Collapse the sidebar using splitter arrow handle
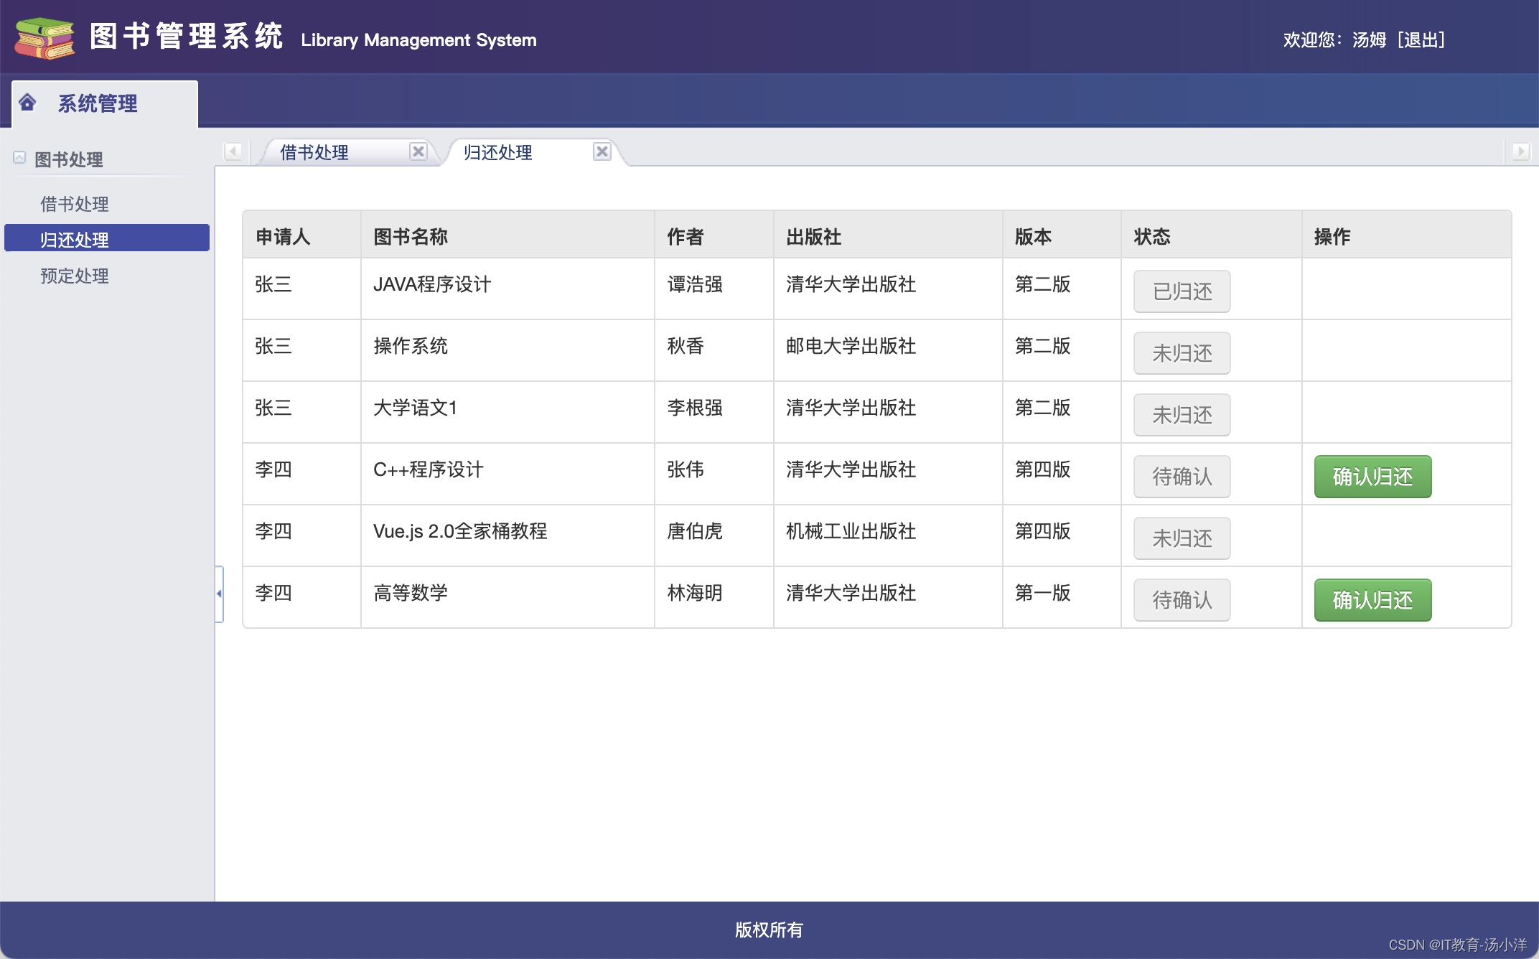 219,594
